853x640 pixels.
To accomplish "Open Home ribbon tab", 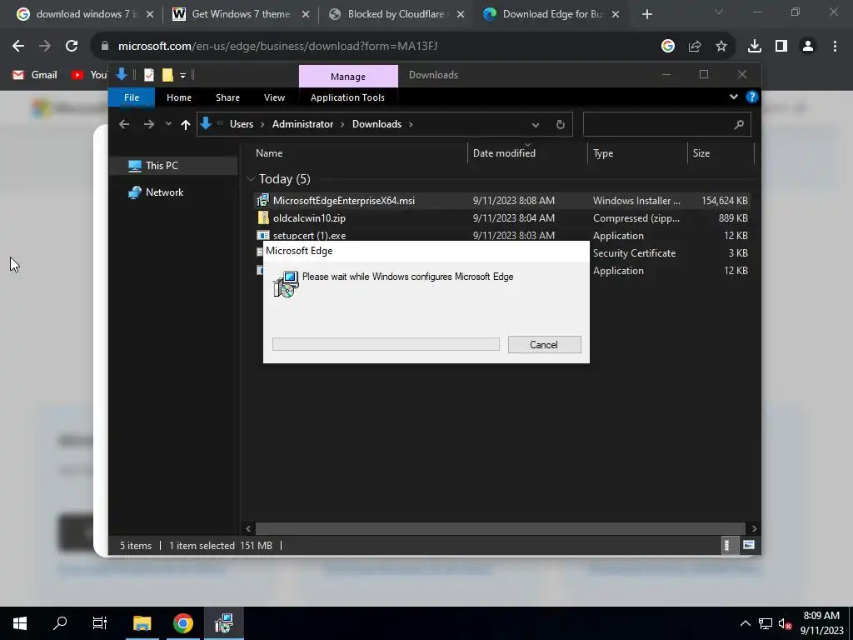I will click(179, 97).
